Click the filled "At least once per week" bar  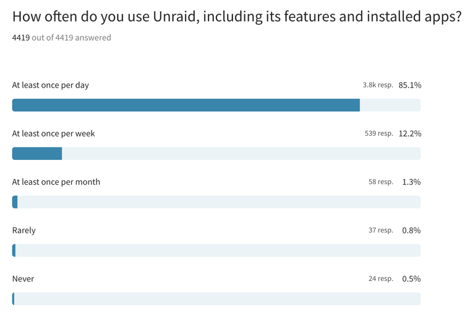[x=37, y=153]
